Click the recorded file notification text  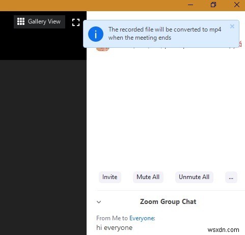pos(165,34)
